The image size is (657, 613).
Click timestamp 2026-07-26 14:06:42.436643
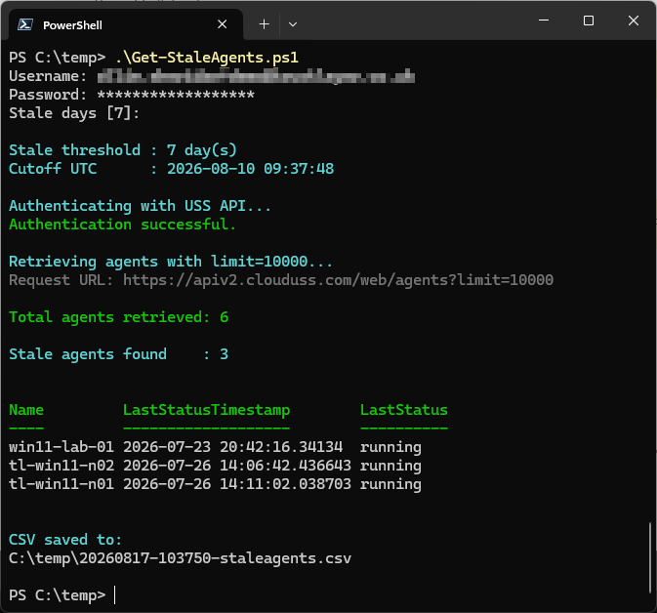pyautogui.click(x=237, y=465)
